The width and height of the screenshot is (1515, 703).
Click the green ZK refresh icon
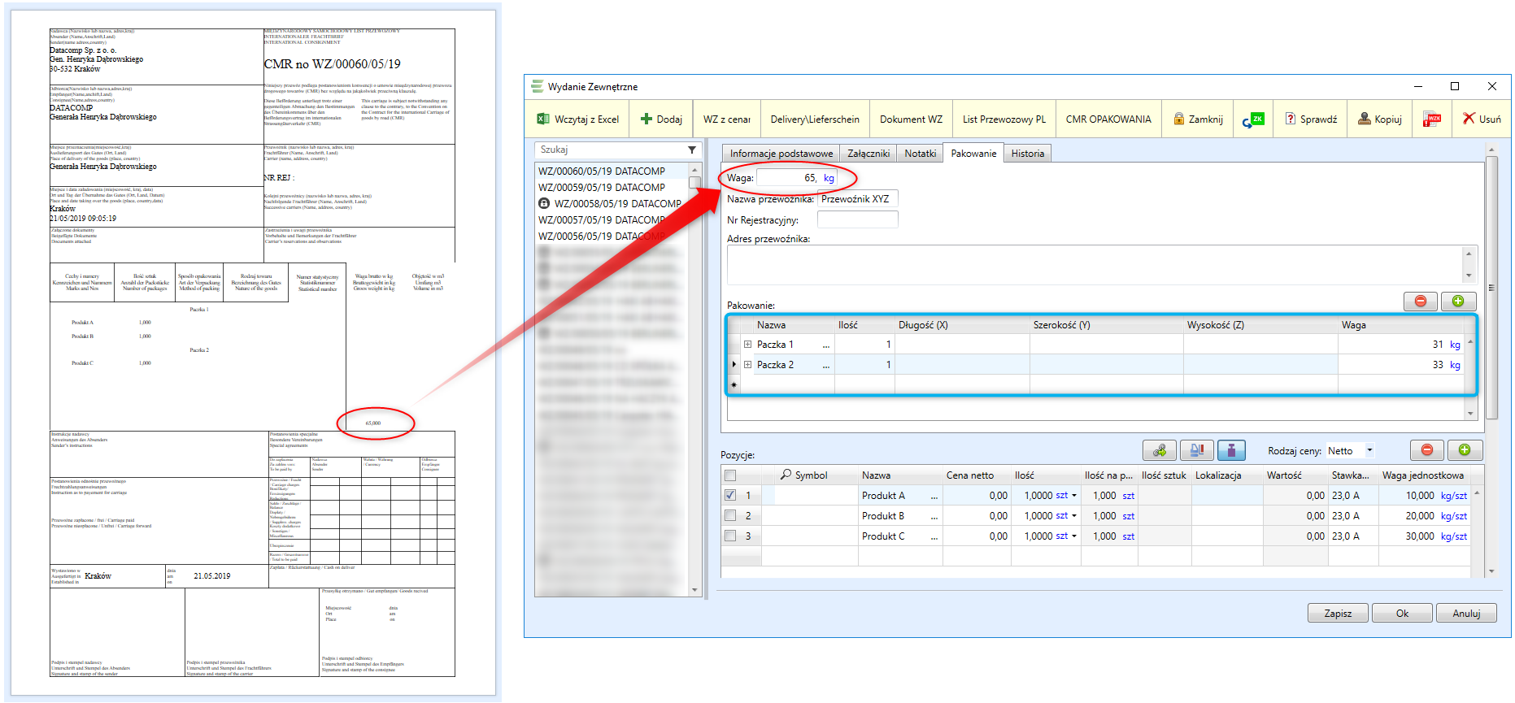click(x=1253, y=119)
